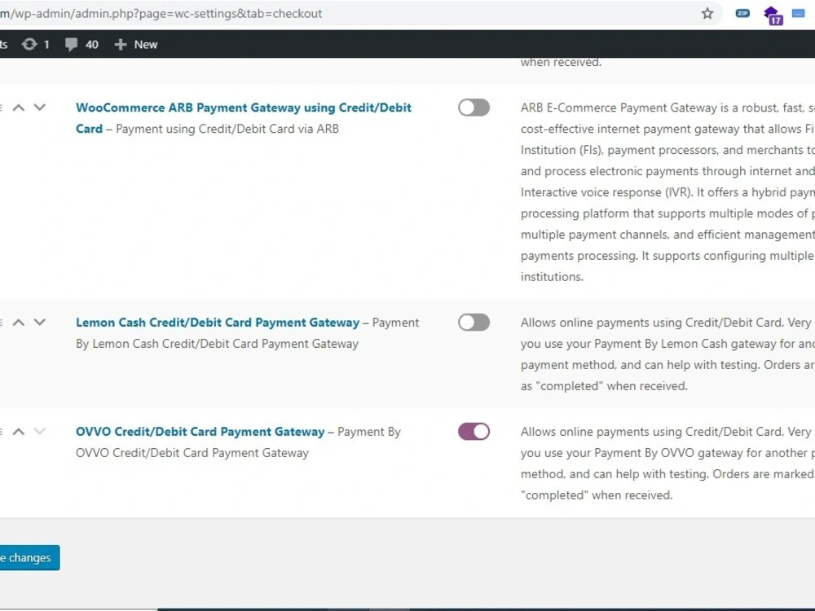This screenshot has width=815, height=611.
Task: Open the ZIP browser extension
Action: click(742, 14)
